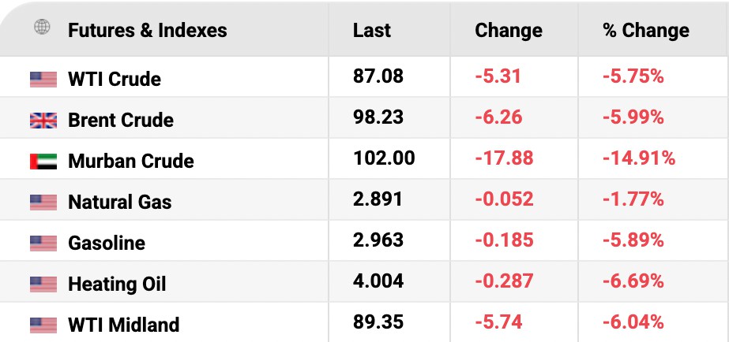Open the Heating Oil futures link

pos(117,284)
